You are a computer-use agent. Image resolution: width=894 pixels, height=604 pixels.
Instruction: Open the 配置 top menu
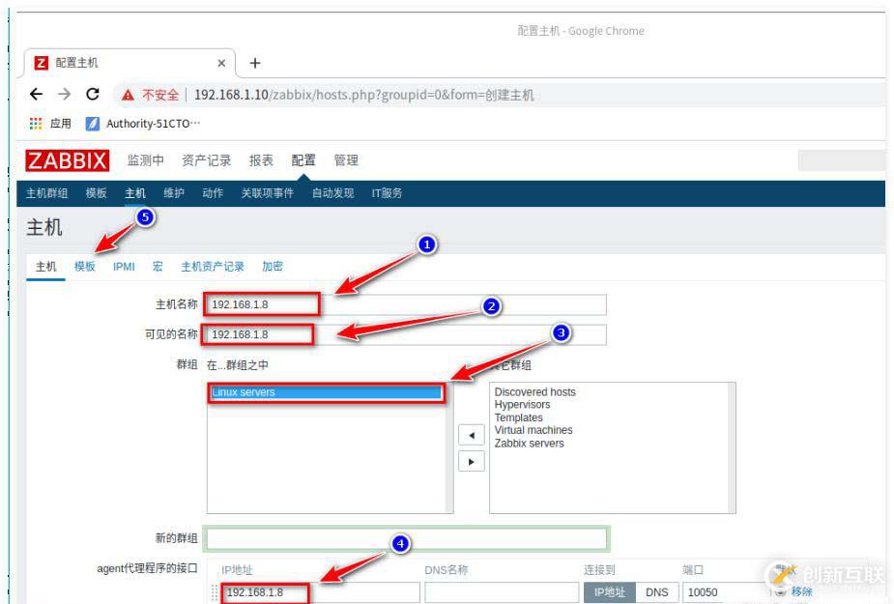(x=303, y=160)
